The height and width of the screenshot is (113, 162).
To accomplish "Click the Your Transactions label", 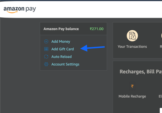I will pos(132,47).
